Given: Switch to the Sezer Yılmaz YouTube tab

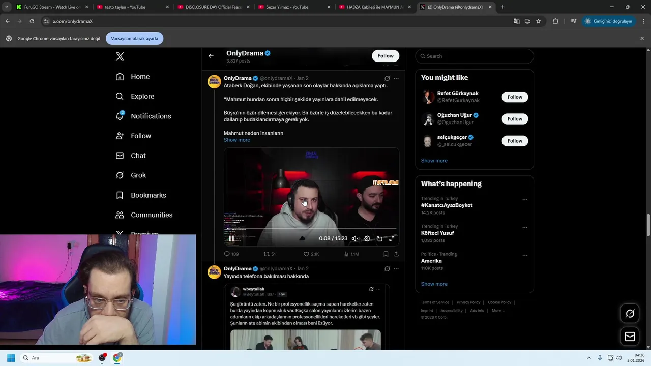Looking at the screenshot, I should coord(294,7).
